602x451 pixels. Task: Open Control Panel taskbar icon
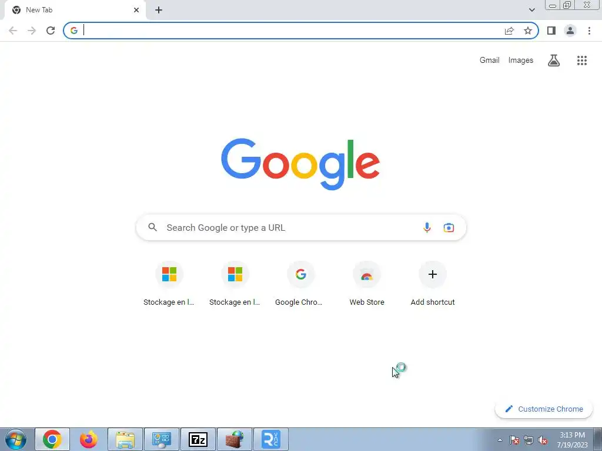(162, 439)
